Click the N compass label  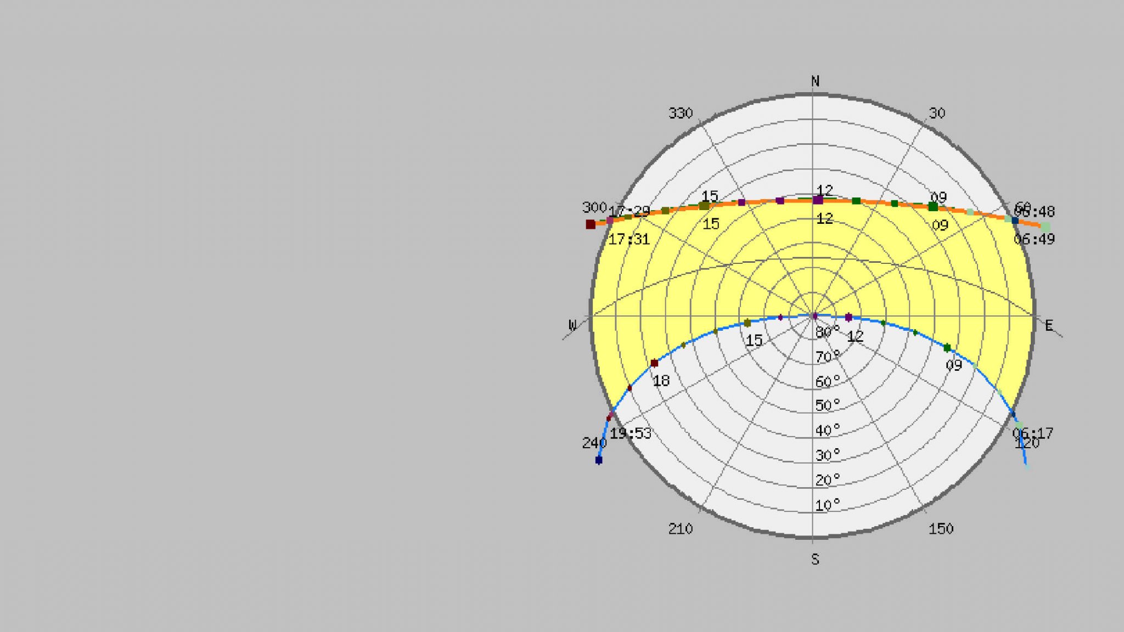click(x=815, y=81)
